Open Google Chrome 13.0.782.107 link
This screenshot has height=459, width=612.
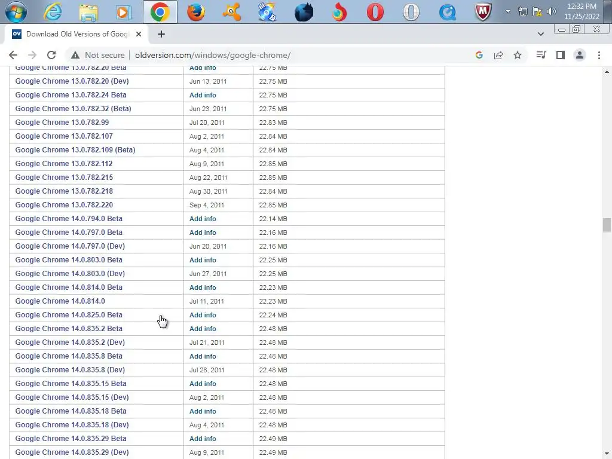click(64, 136)
